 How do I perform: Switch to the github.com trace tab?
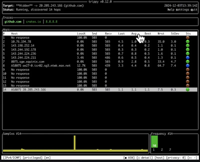tap(13, 22)
